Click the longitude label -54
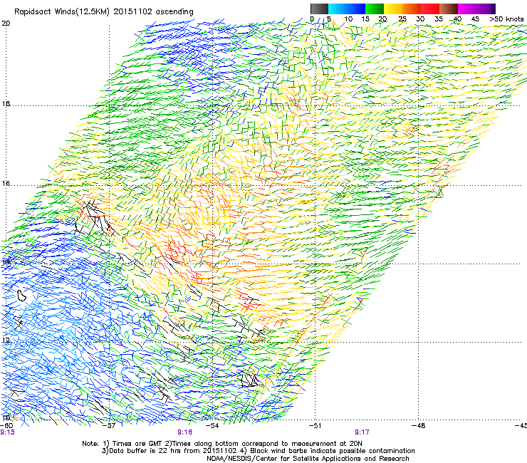The width and height of the screenshot is (527, 463). [212, 426]
